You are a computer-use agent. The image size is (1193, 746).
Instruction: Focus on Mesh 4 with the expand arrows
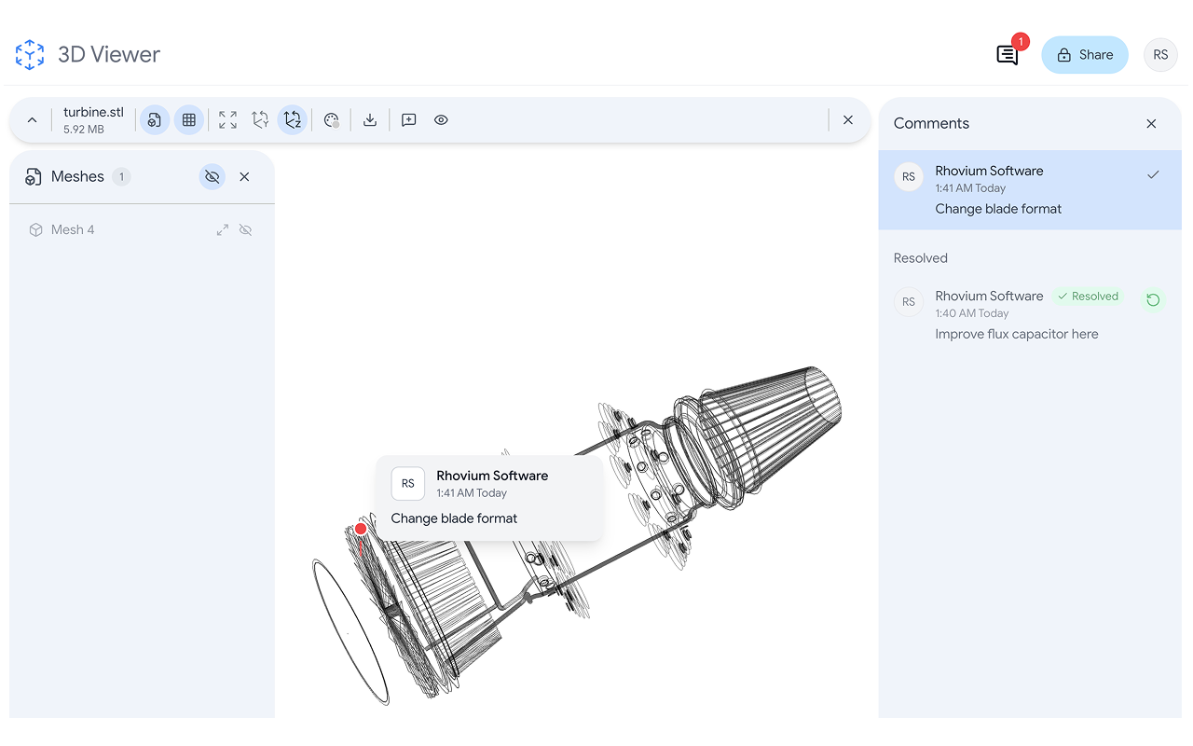[x=223, y=229]
